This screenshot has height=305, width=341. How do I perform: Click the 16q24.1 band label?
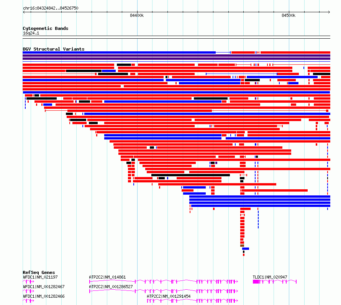click(x=31, y=33)
